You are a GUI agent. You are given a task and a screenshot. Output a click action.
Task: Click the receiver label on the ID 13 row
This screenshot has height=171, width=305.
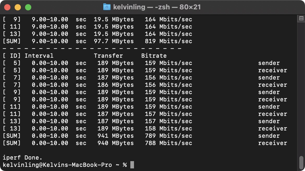(273, 128)
